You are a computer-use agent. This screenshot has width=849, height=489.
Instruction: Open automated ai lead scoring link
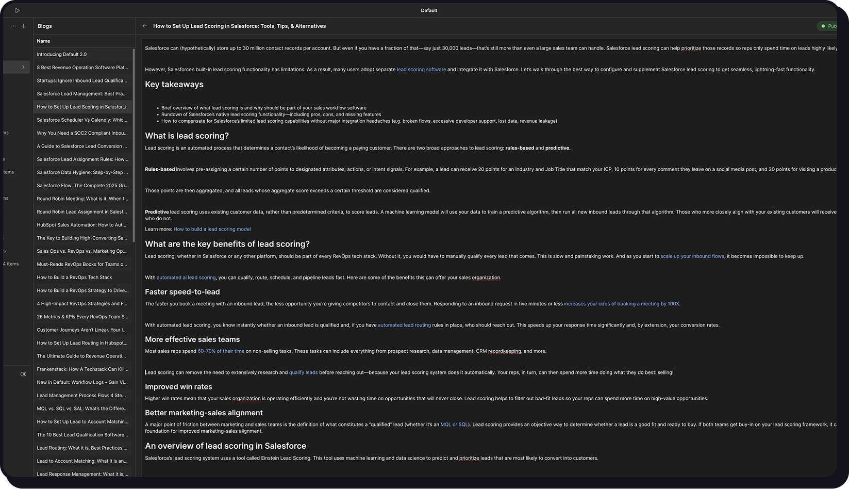point(186,278)
